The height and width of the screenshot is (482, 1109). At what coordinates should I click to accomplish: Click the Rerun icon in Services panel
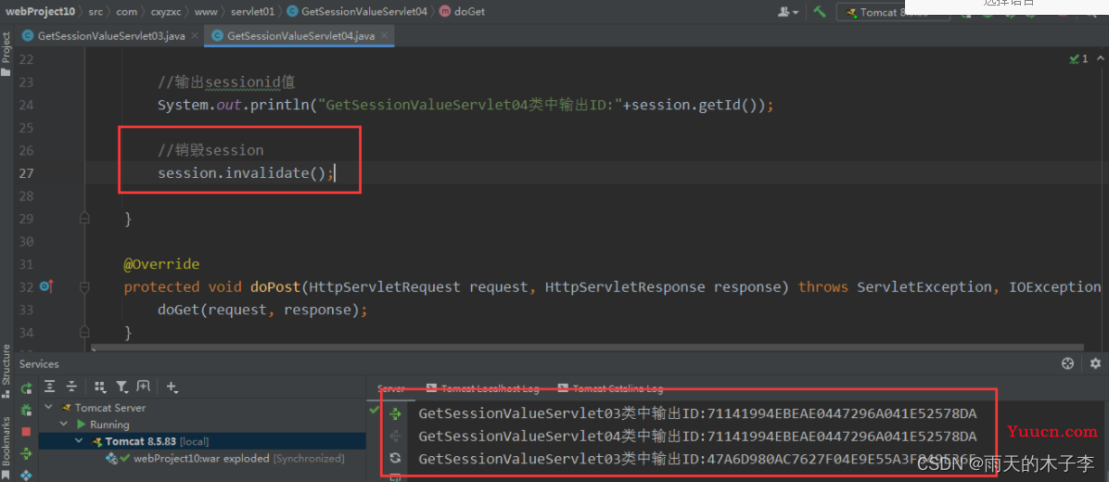[x=26, y=387]
